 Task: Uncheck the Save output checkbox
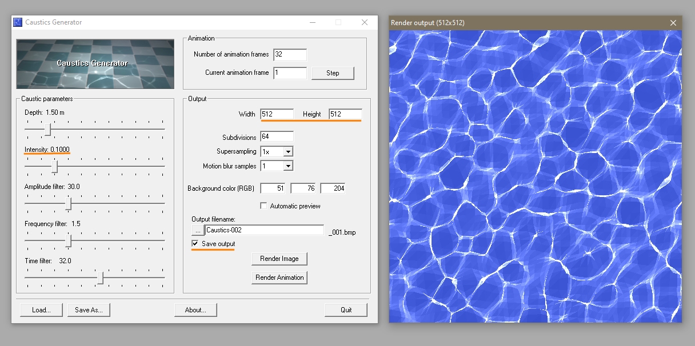[195, 244]
